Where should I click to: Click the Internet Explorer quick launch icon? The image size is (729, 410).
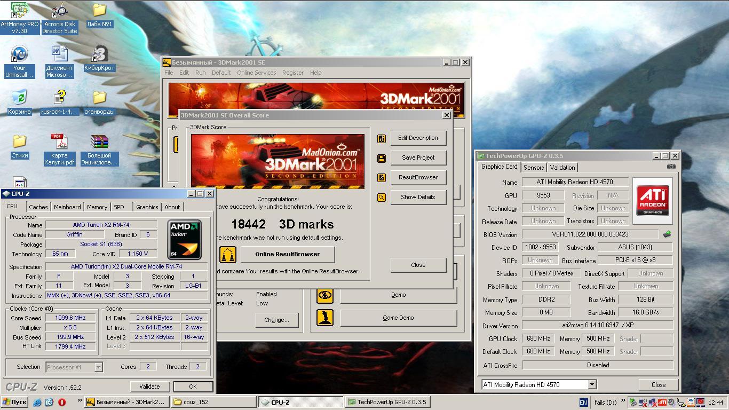tap(37, 403)
